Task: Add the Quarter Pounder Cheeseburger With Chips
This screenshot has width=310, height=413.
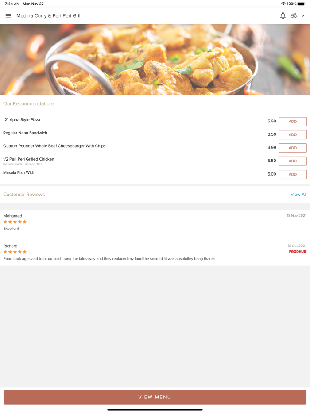Action: coord(292,148)
